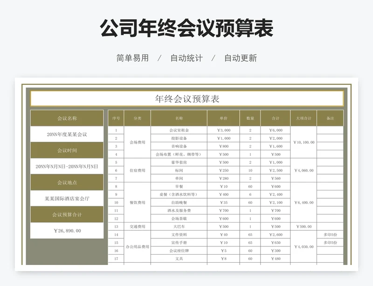Screen dimensions: 373x286
Task: Click the ¥3,000 unit price cell
Action: click(224, 130)
